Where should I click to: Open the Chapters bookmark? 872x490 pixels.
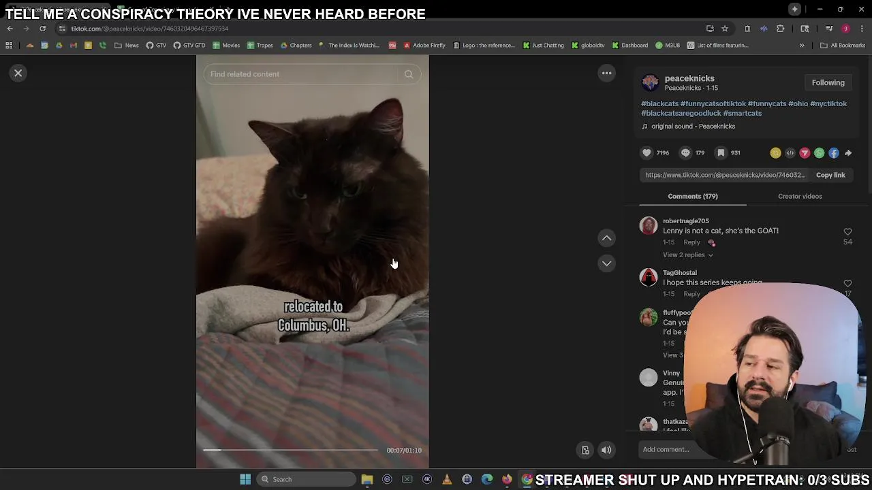[x=296, y=46]
